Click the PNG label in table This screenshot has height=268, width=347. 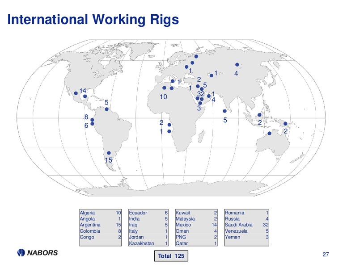[181, 237]
